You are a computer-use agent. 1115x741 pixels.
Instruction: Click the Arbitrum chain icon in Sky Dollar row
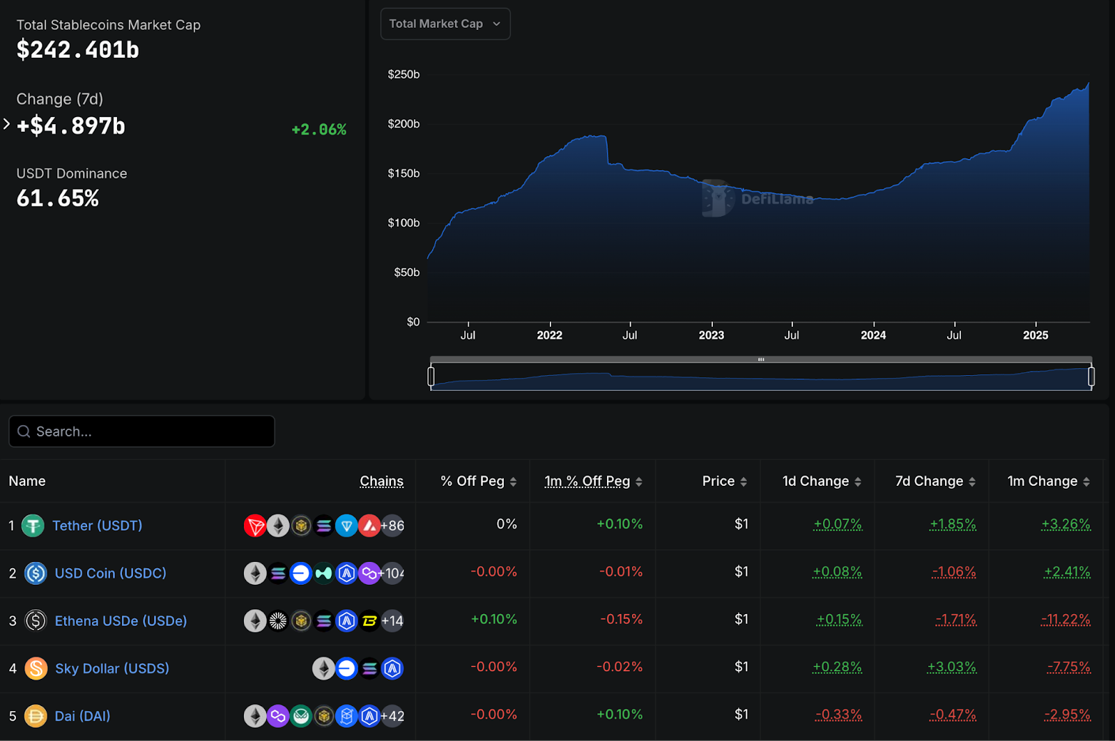(x=392, y=669)
